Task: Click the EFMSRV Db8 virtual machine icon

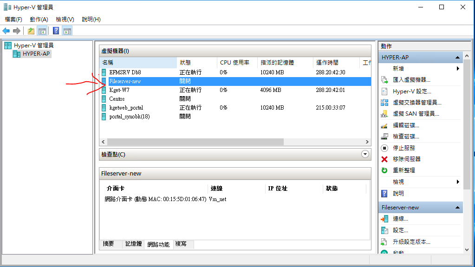Action: click(x=104, y=72)
